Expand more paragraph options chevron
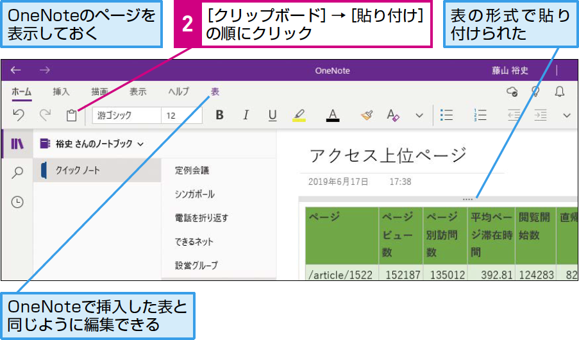 (567, 115)
